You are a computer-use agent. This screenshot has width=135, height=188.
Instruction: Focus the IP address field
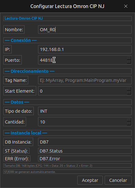[x=85, y=49]
